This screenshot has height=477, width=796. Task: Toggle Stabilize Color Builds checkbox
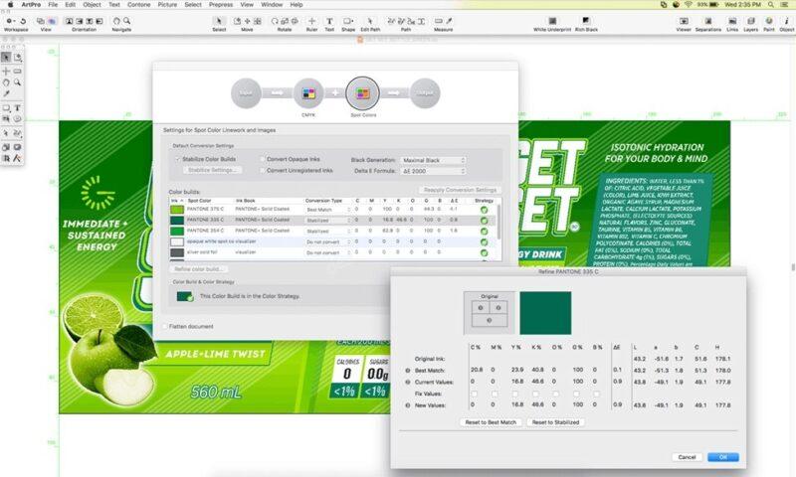pos(178,159)
